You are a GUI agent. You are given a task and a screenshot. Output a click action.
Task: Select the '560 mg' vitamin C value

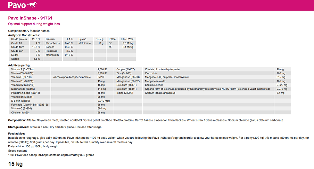point(102,109)
